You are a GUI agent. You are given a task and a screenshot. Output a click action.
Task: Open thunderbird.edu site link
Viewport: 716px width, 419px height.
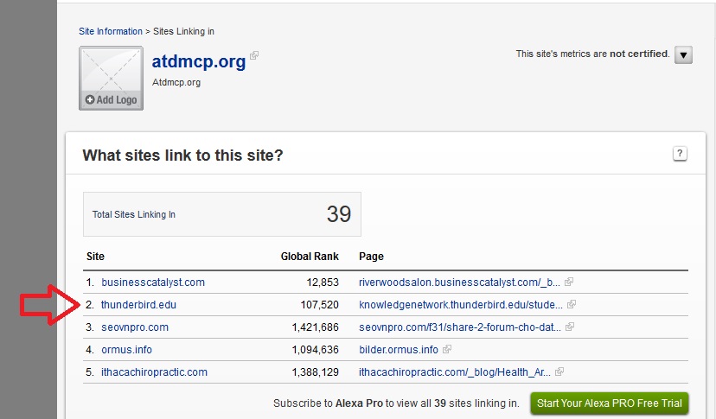[138, 304]
